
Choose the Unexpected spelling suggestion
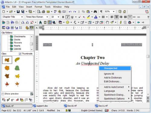[115, 68]
